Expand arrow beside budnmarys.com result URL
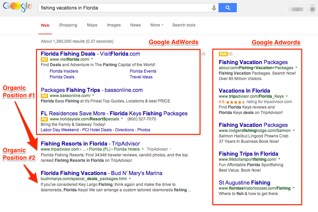Viewport: 318px width, 212px height. coord(130,179)
